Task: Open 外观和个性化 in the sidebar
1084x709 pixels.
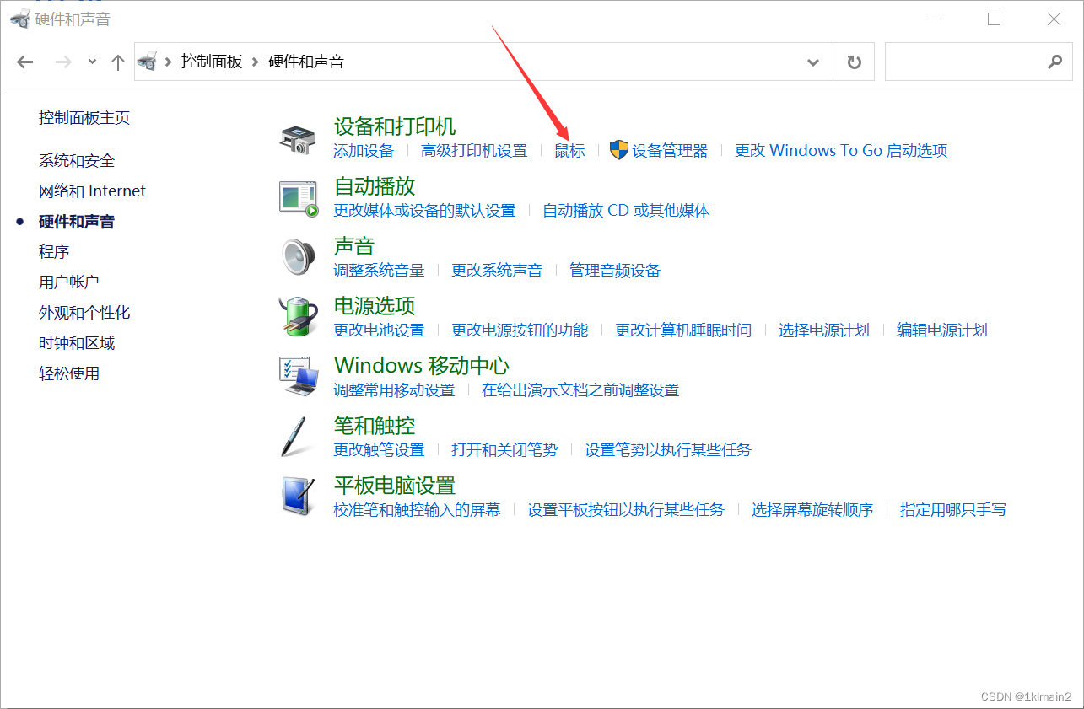Action: [x=84, y=313]
